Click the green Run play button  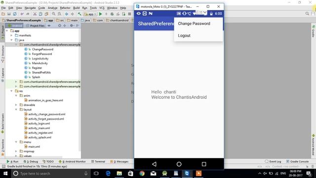101,14
